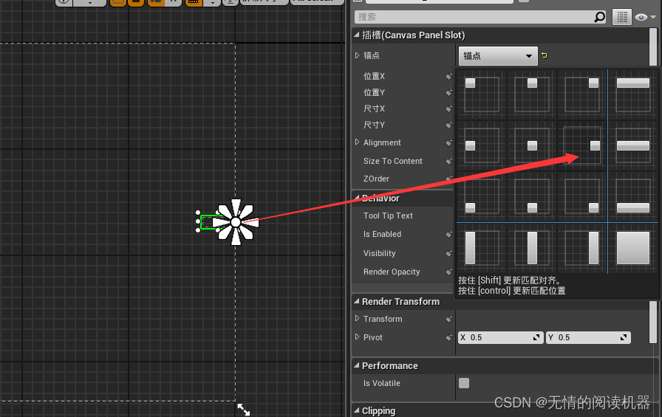Select the top-left anchor preset
Image resolution: width=662 pixels, height=417 pixels.
[481, 94]
